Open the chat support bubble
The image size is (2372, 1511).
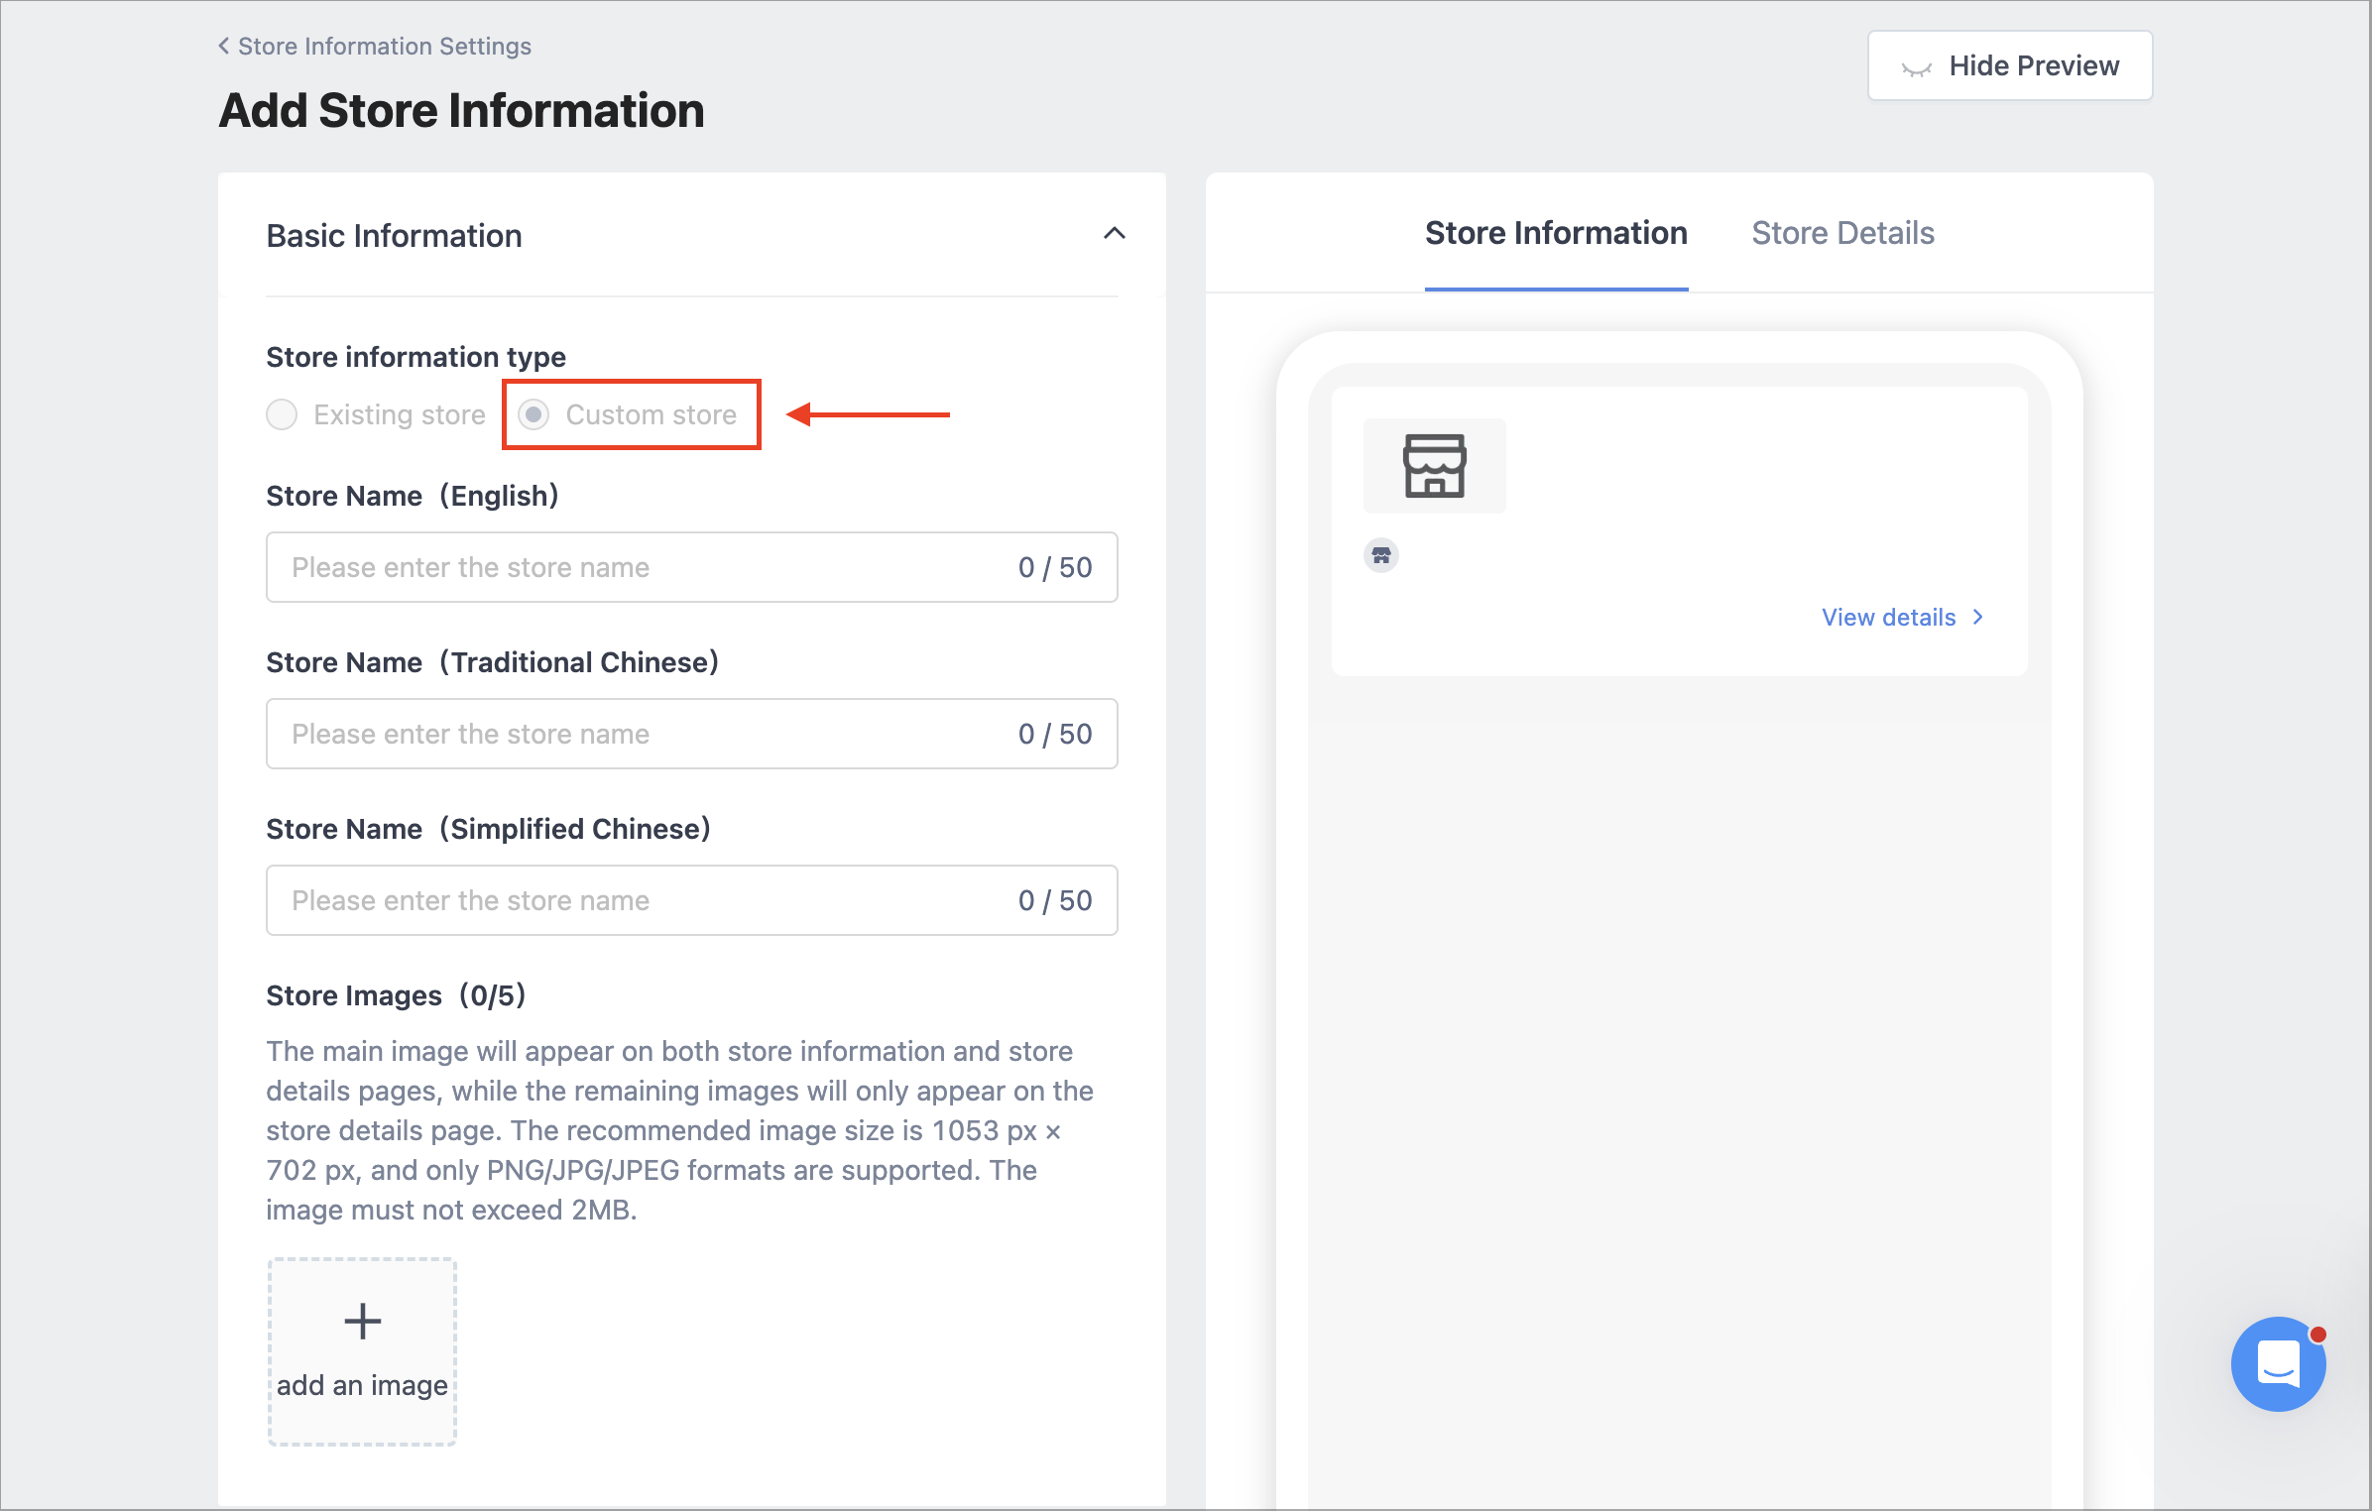[x=2278, y=1364]
